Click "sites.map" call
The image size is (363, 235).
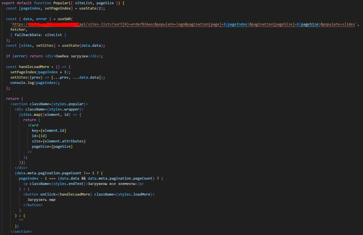pyautogui.click(x=31, y=114)
